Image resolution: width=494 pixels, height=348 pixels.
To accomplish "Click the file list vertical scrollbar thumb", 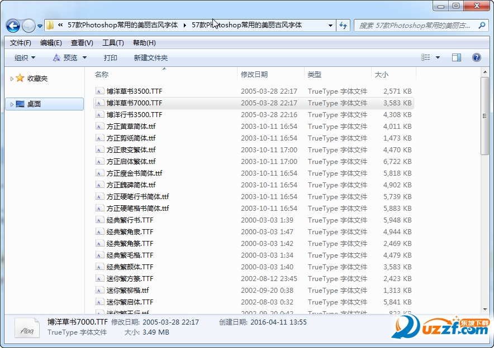I will [484, 116].
